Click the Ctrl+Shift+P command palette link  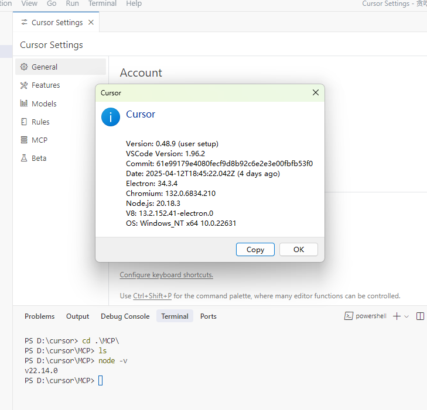pyautogui.click(x=152, y=296)
